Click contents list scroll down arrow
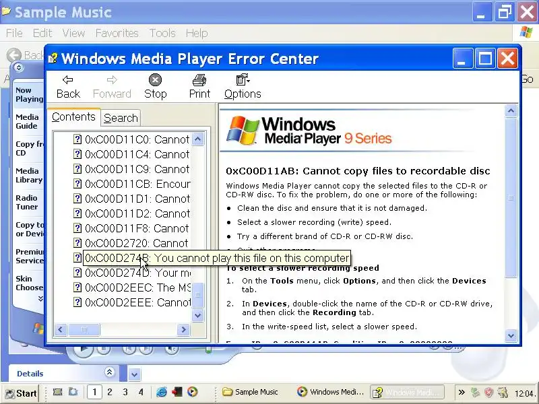Image resolution: width=539 pixels, height=404 pixels. 197,315
